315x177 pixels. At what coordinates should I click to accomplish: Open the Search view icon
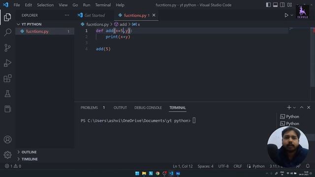click(7, 32)
